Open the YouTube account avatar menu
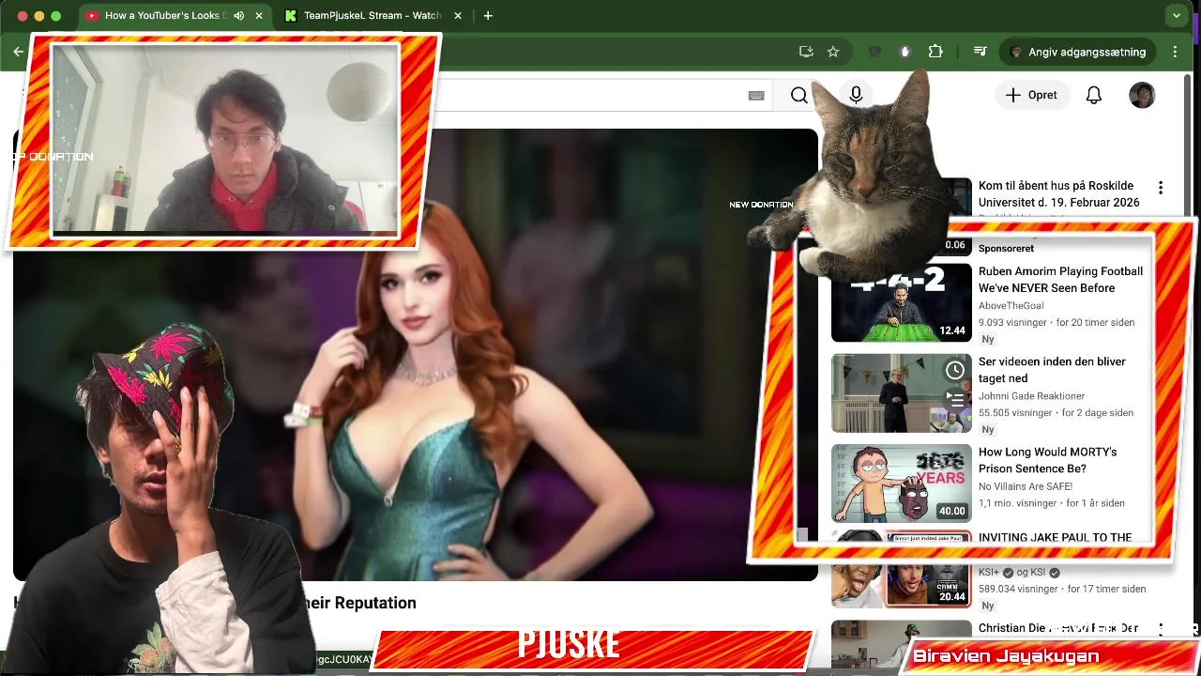 pos(1142,95)
